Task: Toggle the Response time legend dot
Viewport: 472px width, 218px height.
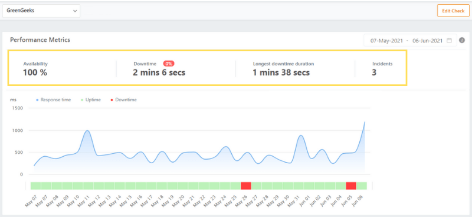Action: [37, 100]
